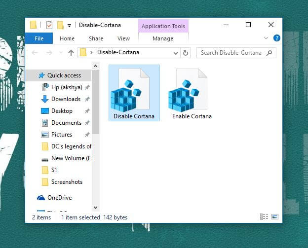The image size is (308, 248).
Task: Click the address bar breadcrumb chevron
Action: click(91, 53)
